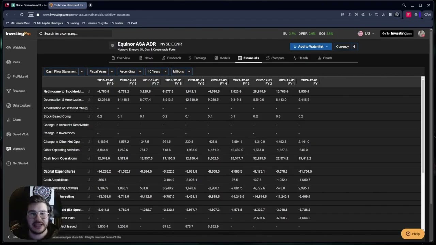
Task: Click Go To Investing.com button
Action: [396, 34]
